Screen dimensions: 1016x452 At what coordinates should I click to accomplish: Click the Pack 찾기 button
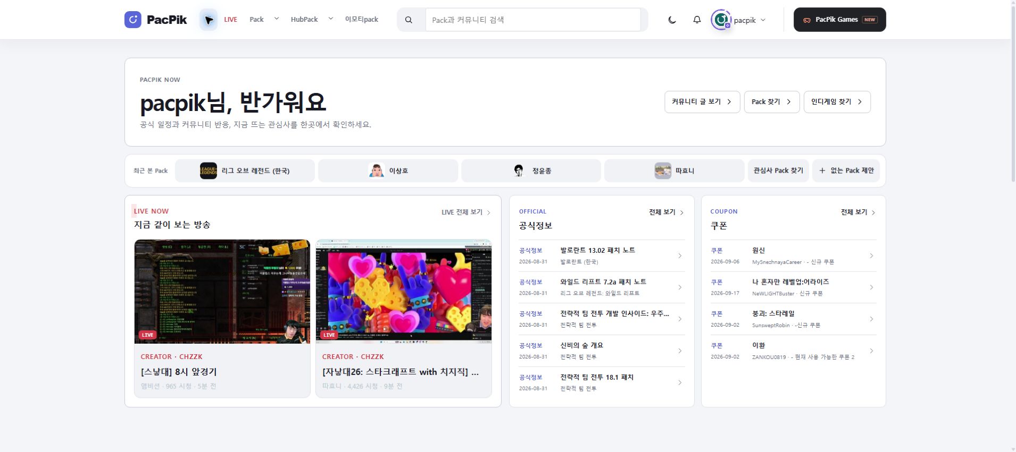click(772, 102)
